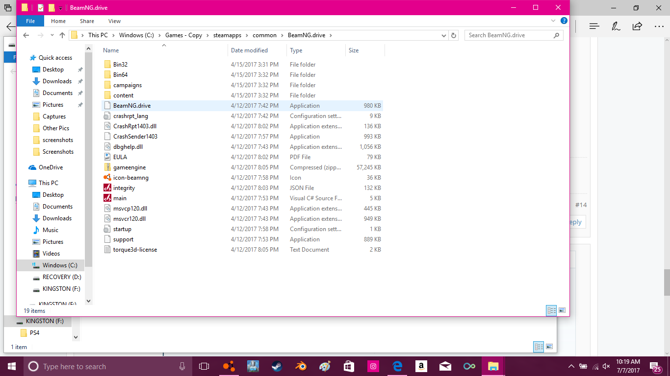The width and height of the screenshot is (670, 376).
Task: Open the chevron after 'common' in address bar
Action: tap(282, 35)
